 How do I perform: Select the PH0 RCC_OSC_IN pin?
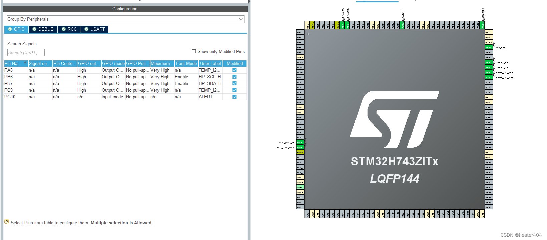click(x=300, y=142)
